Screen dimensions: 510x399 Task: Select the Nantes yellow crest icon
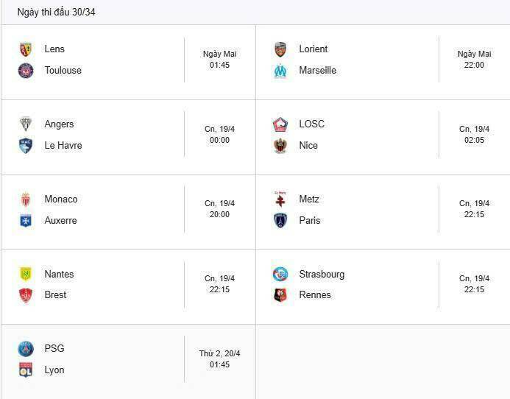click(26, 275)
